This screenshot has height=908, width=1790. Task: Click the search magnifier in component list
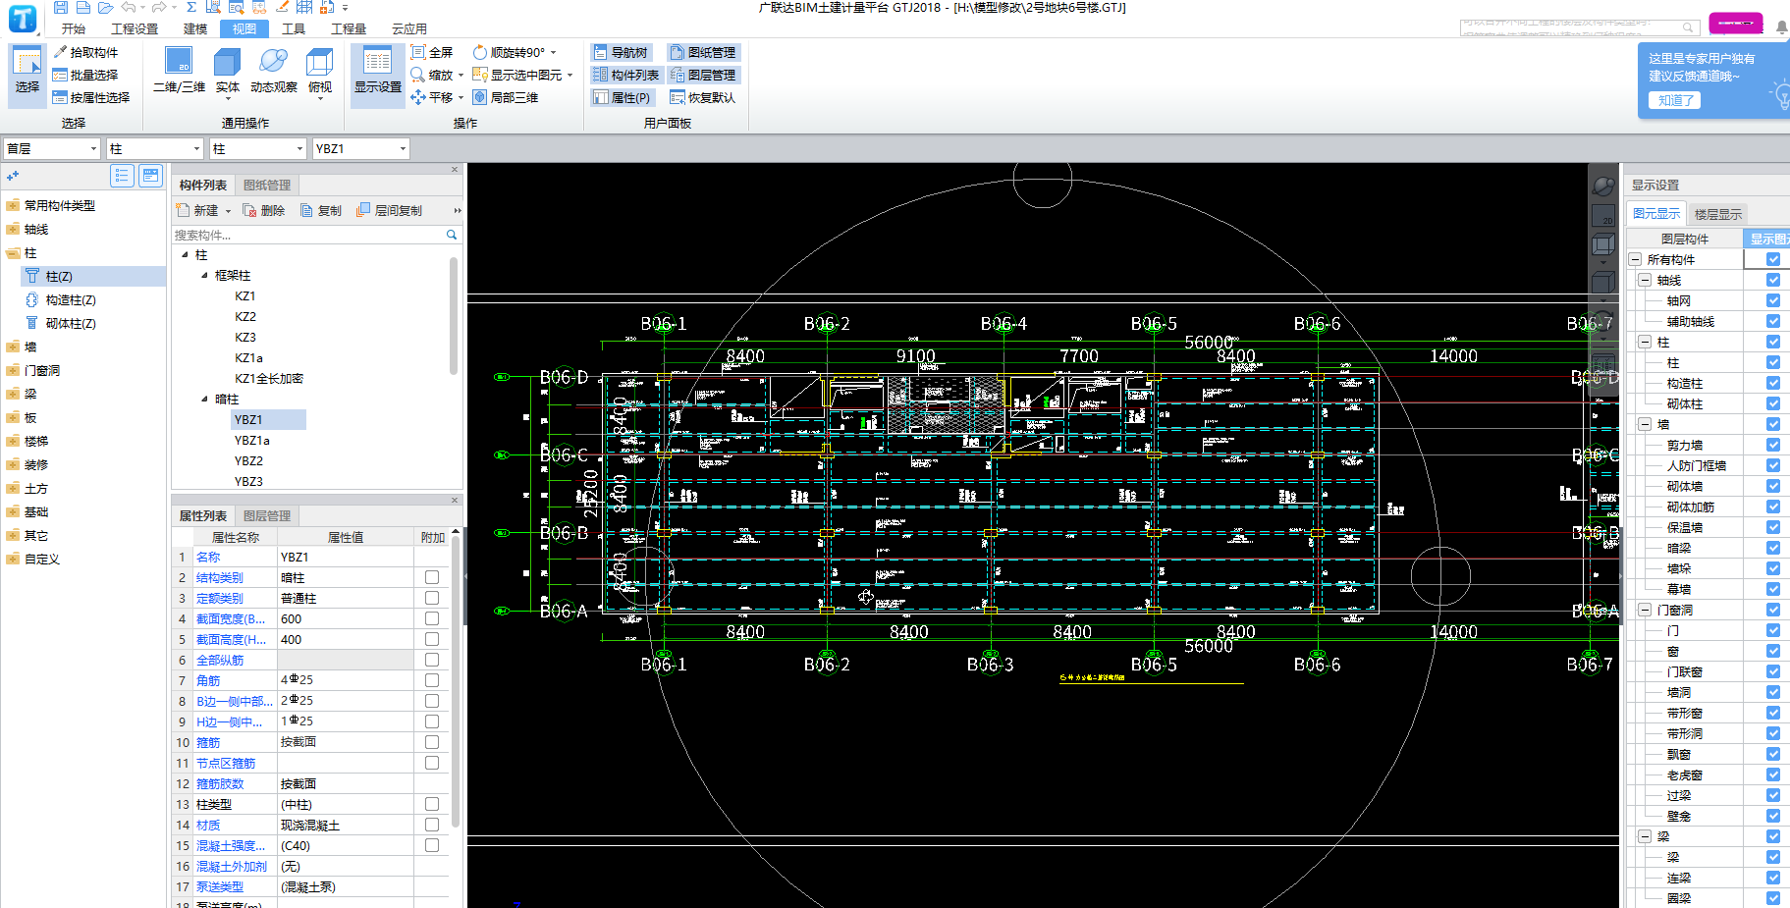(x=452, y=235)
